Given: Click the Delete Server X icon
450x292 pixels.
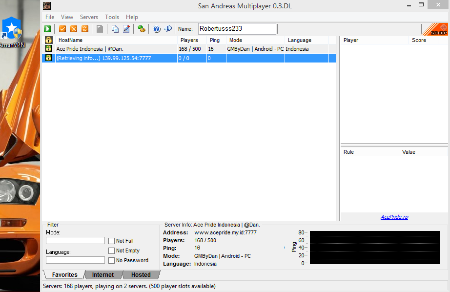Looking at the screenshot, I should [74, 29].
